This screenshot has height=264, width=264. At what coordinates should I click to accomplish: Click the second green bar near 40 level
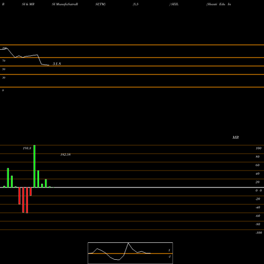pos(38,179)
